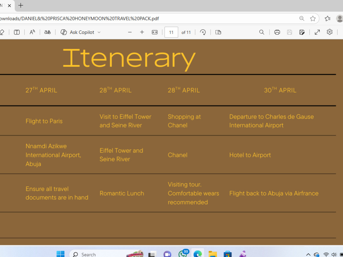Open File Explorer from the taskbar
This screenshot has width=343, height=257.
[x=212, y=254]
